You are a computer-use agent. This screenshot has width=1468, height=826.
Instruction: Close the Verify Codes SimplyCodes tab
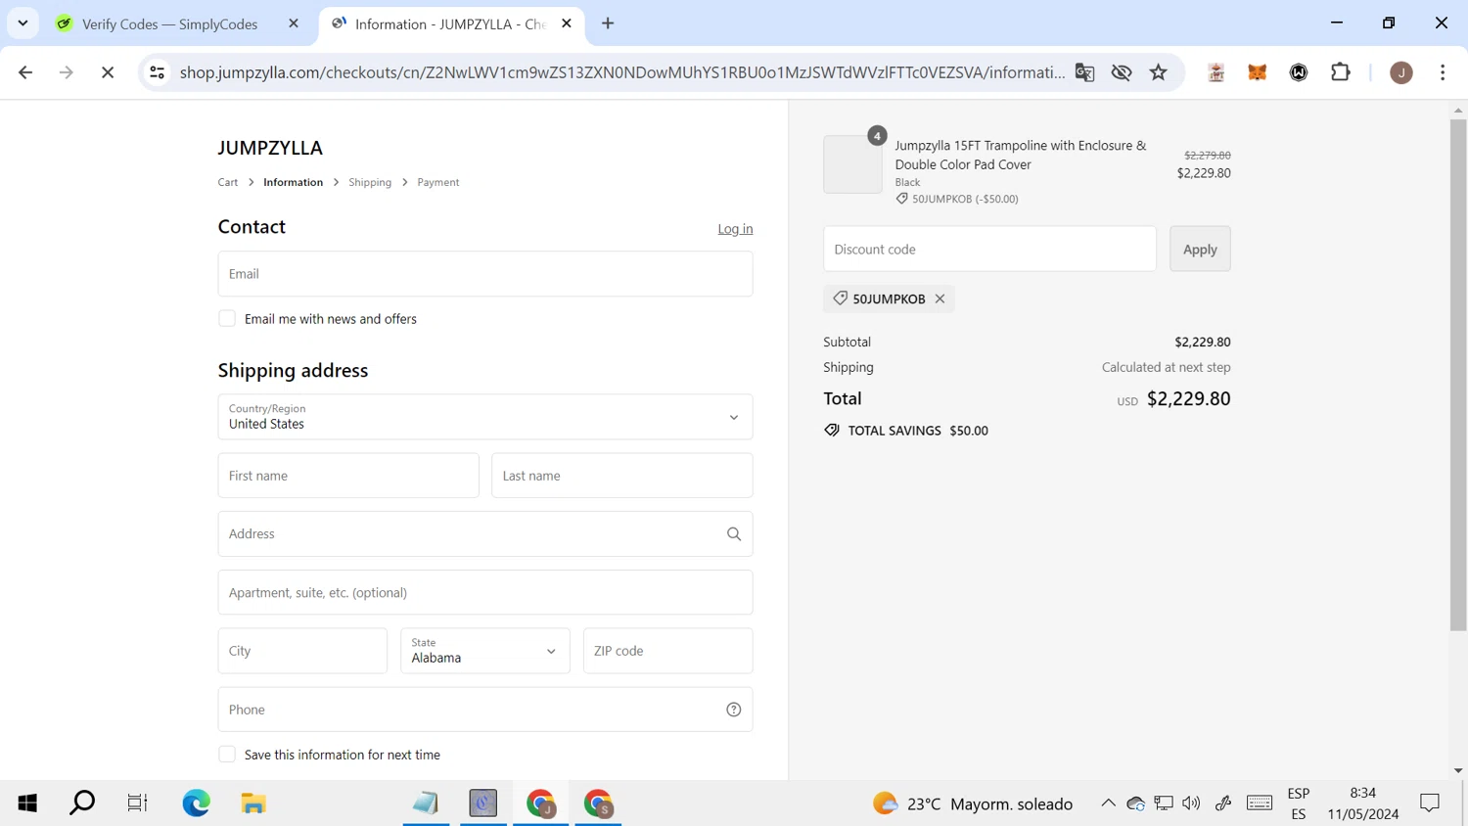[x=294, y=23]
